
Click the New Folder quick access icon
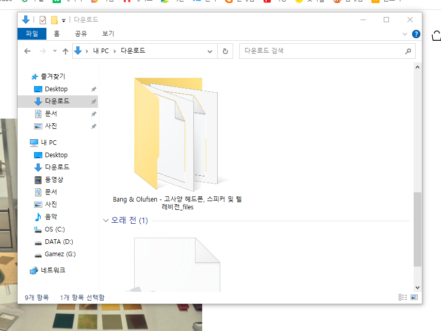(54, 20)
